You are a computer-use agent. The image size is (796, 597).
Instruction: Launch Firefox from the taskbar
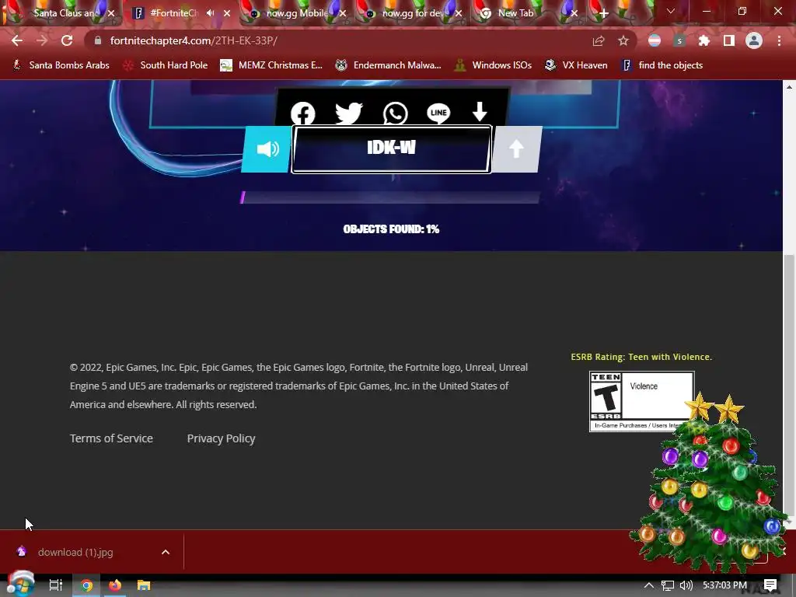click(115, 585)
